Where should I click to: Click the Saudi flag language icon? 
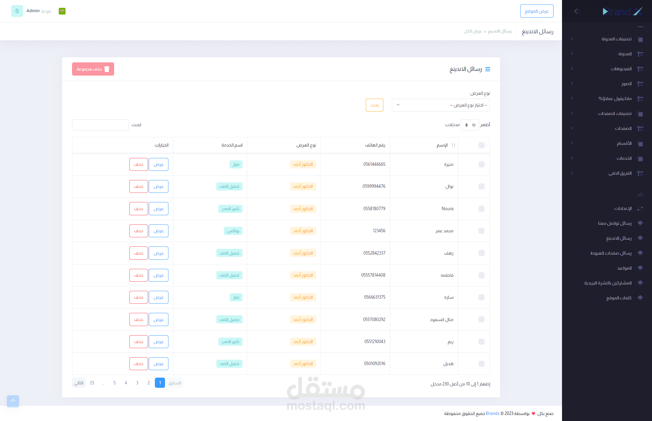tap(62, 11)
